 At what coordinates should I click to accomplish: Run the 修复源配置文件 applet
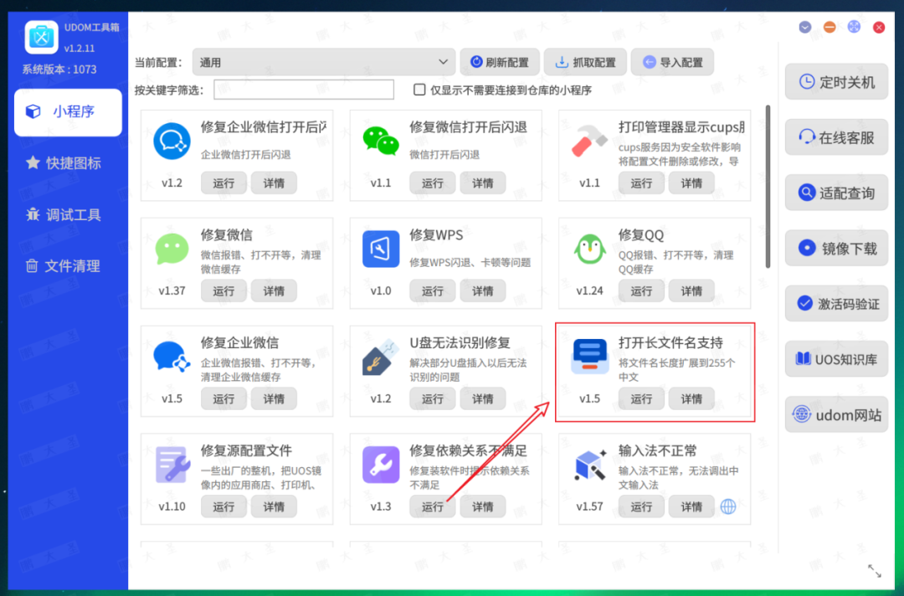point(223,506)
